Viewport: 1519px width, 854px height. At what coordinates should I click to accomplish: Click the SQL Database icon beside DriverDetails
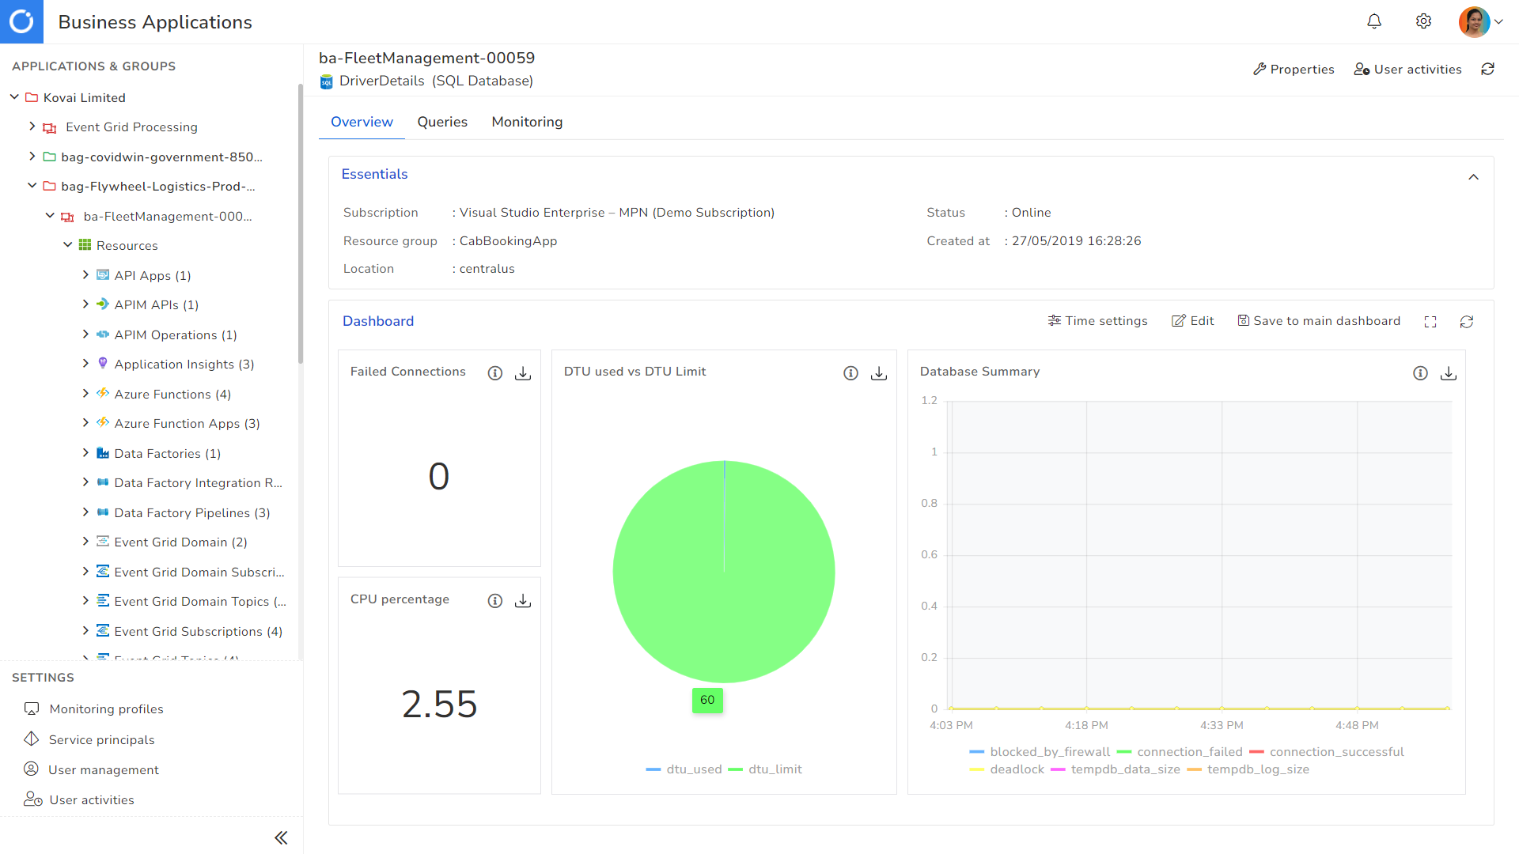(327, 81)
